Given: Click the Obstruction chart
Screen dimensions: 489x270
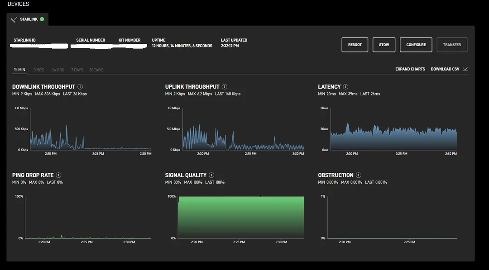Looking at the screenshot, I should click(392, 218).
